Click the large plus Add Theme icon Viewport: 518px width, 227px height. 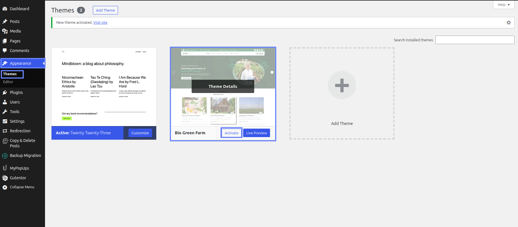point(342,85)
